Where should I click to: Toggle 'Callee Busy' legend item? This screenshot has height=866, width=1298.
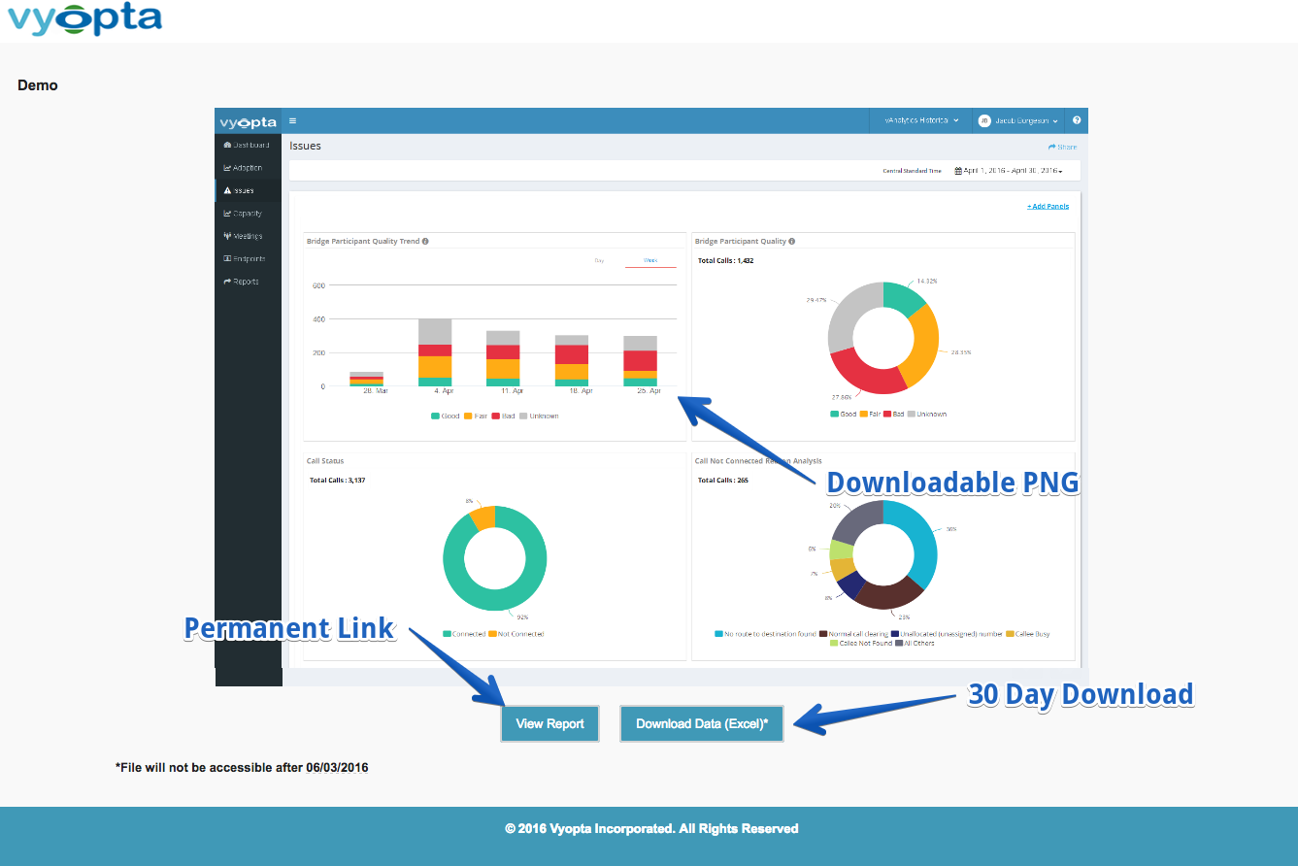tap(1028, 634)
